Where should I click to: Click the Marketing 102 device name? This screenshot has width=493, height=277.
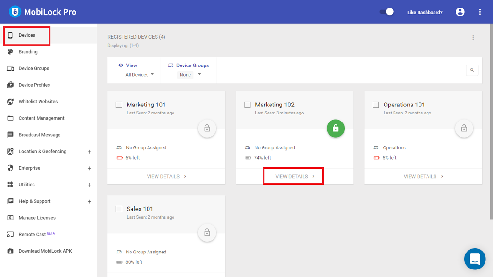[x=274, y=105]
